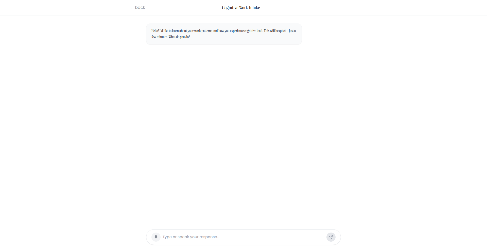Viewport: 487px width, 251px height.
Task: Tap the round send icon in input bar
Action: coord(331,237)
